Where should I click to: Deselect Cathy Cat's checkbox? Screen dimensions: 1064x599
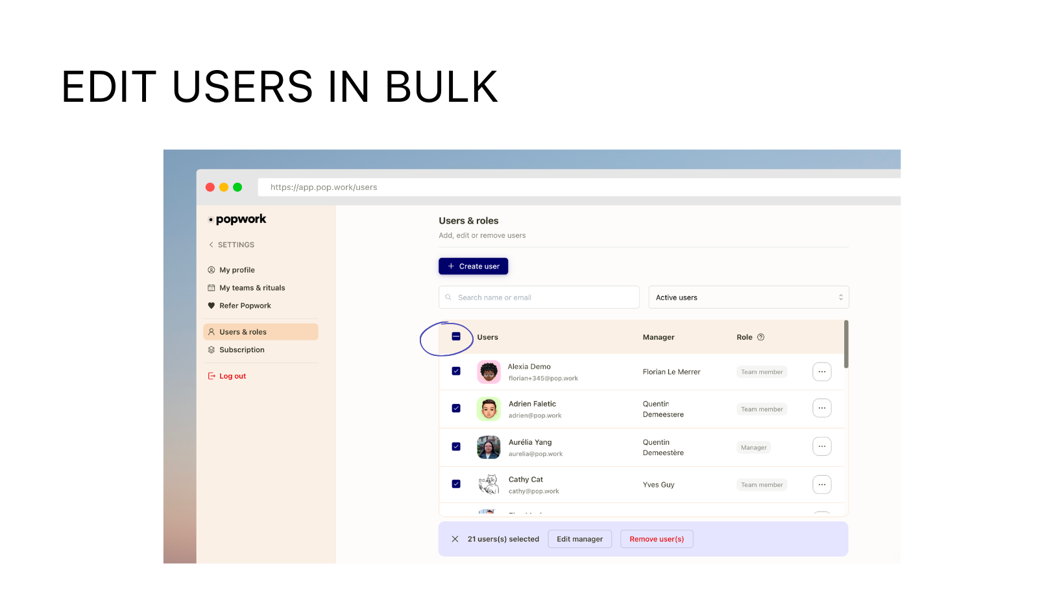pyautogui.click(x=456, y=484)
